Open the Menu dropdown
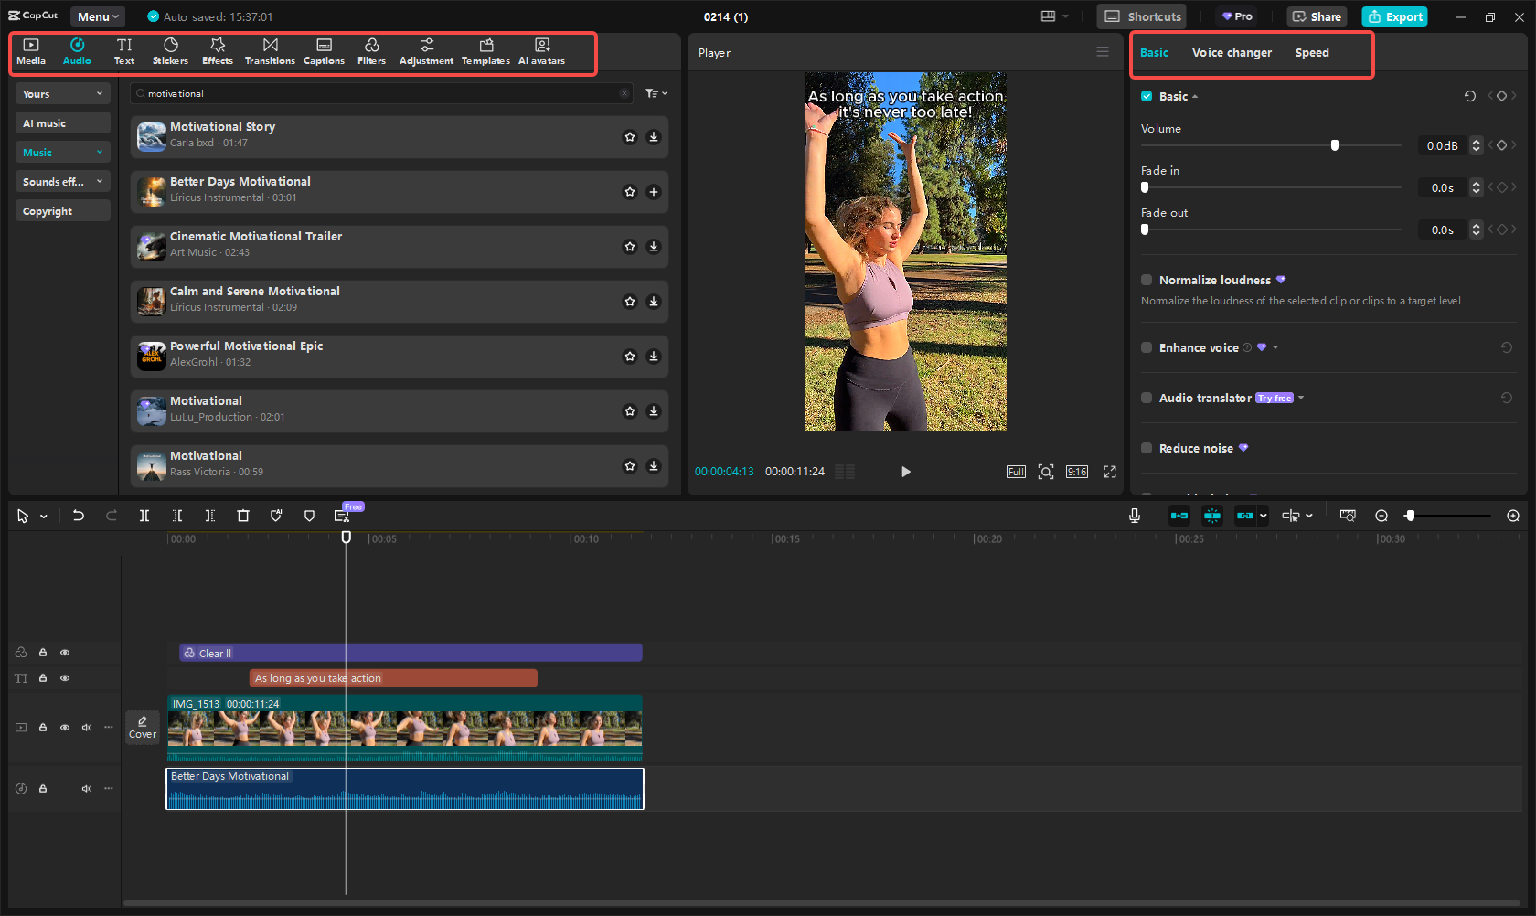1536x916 pixels. (x=98, y=16)
